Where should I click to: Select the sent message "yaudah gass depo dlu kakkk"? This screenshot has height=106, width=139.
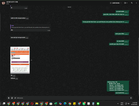119,44
